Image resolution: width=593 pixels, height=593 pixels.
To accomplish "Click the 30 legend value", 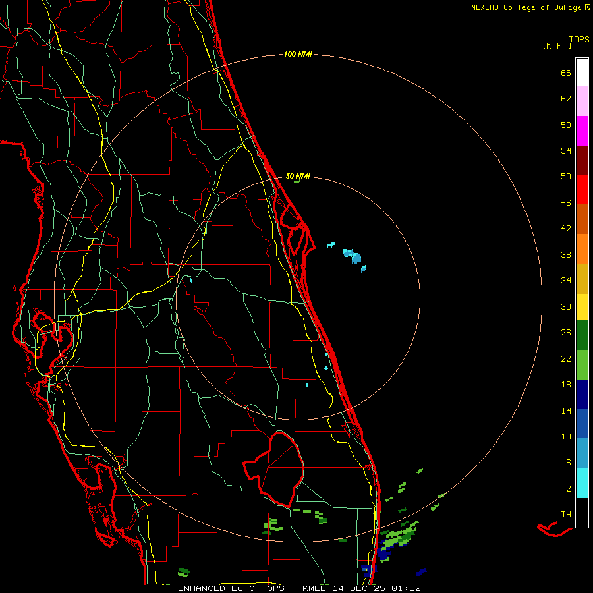I will (566, 306).
